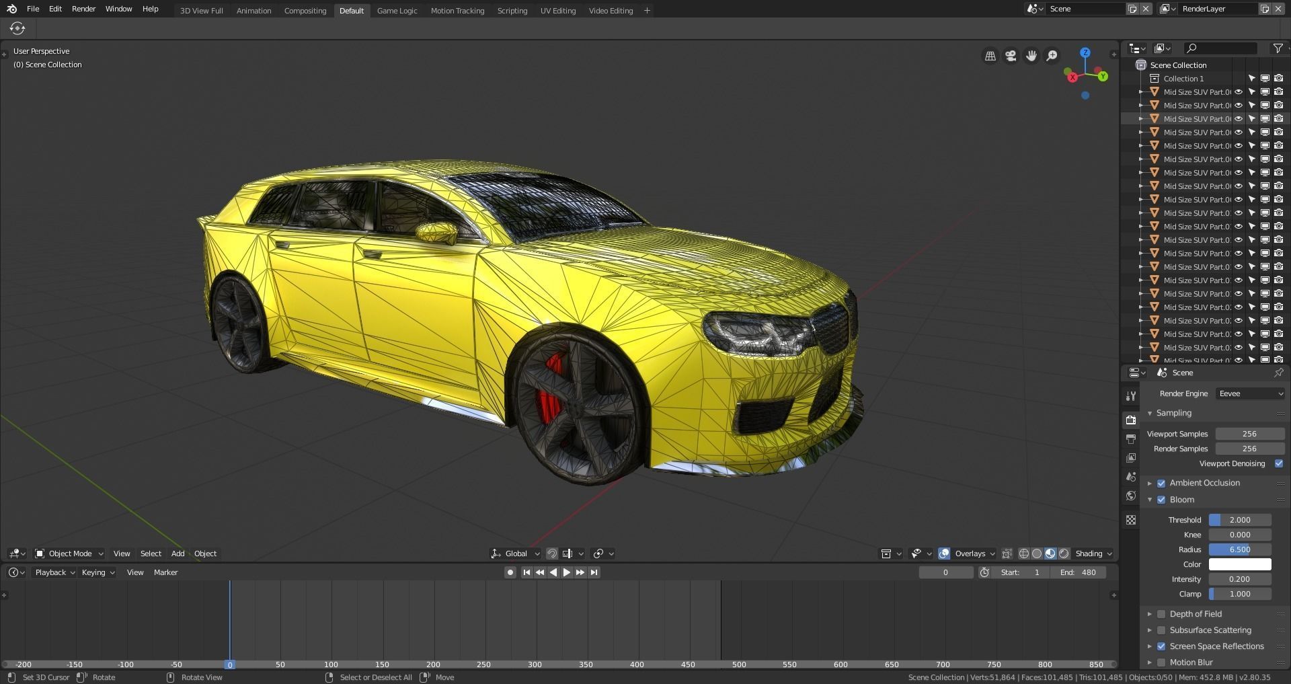Add a new workspace with plus button

(647, 11)
